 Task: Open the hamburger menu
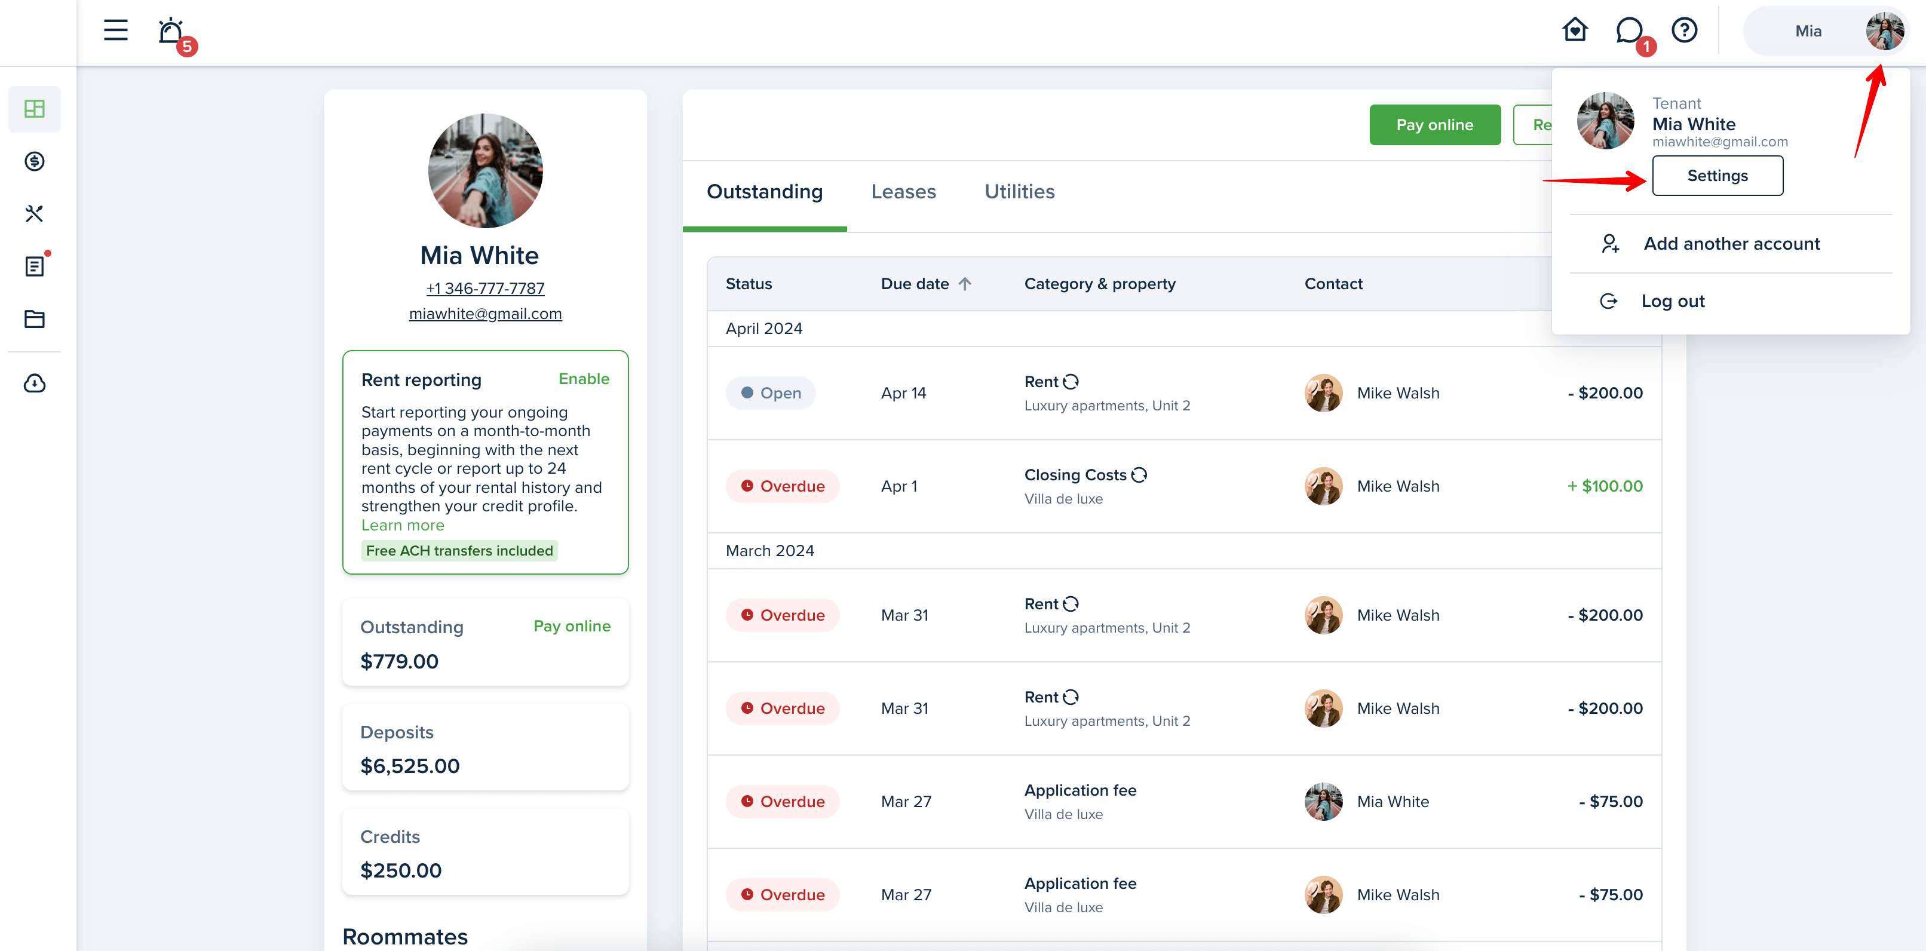coord(116,30)
